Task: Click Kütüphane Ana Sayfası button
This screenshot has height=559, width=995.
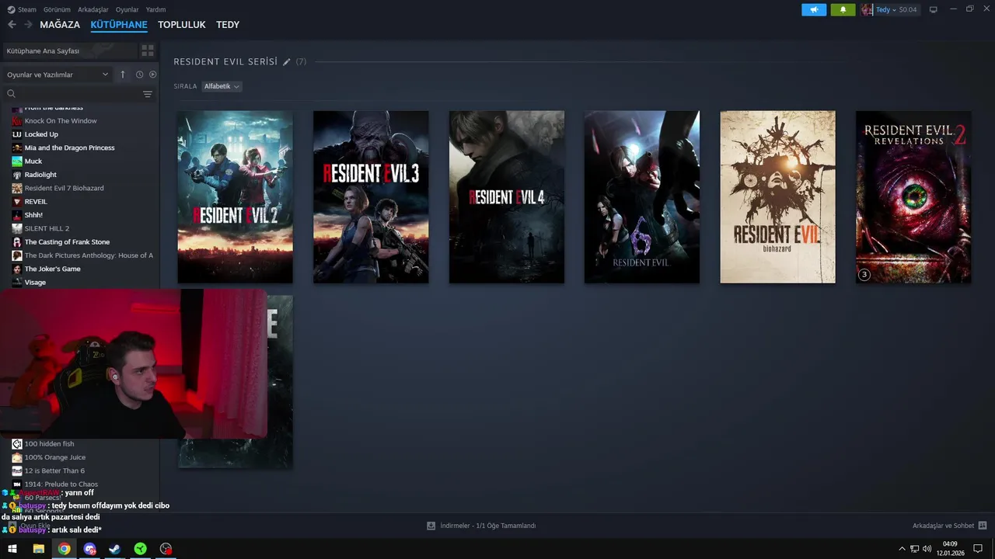Action: (x=70, y=50)
